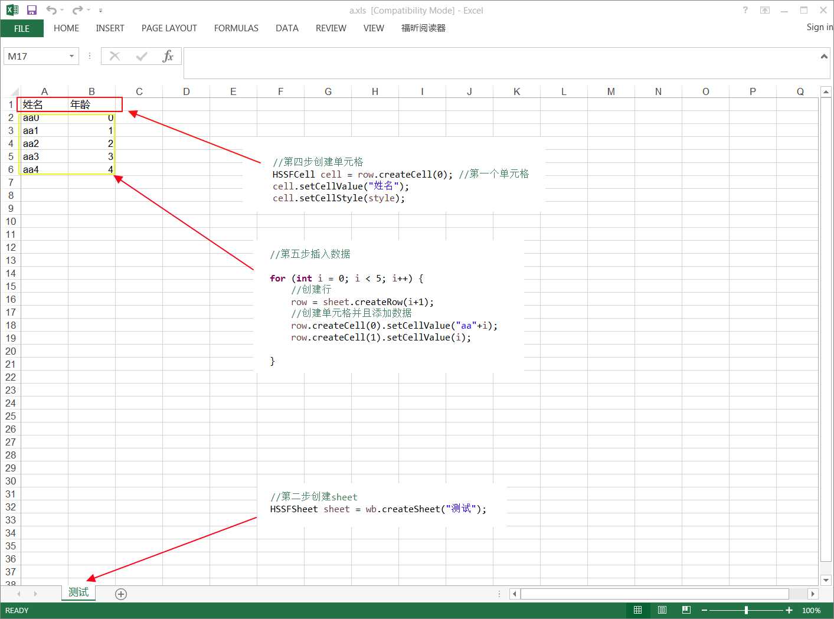Select cell A3 containing aa1
Viewport: 834px width, 619px height.
[44, 130]
